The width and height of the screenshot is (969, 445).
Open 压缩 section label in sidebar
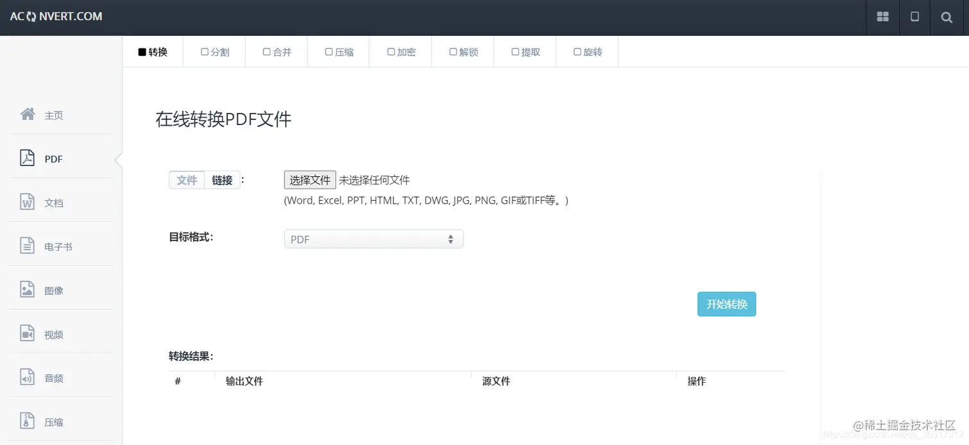(54, 423)
